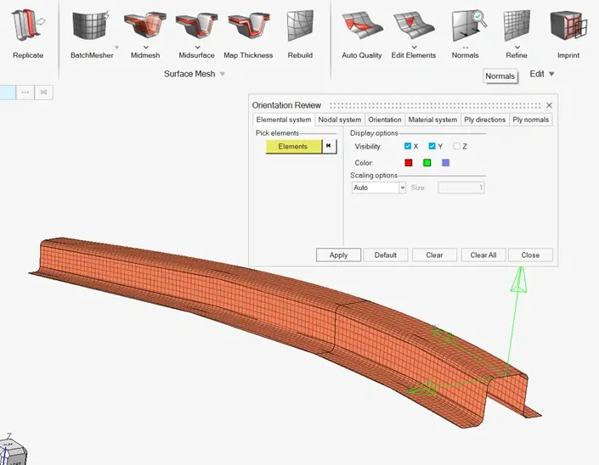The height and width of the screenshot is (465, 599).
Task: Click the Map Thickness icon
Action: [248, 27]
